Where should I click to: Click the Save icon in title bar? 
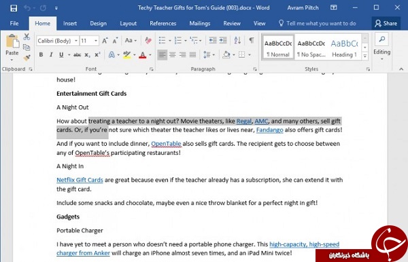pos(14,8)
